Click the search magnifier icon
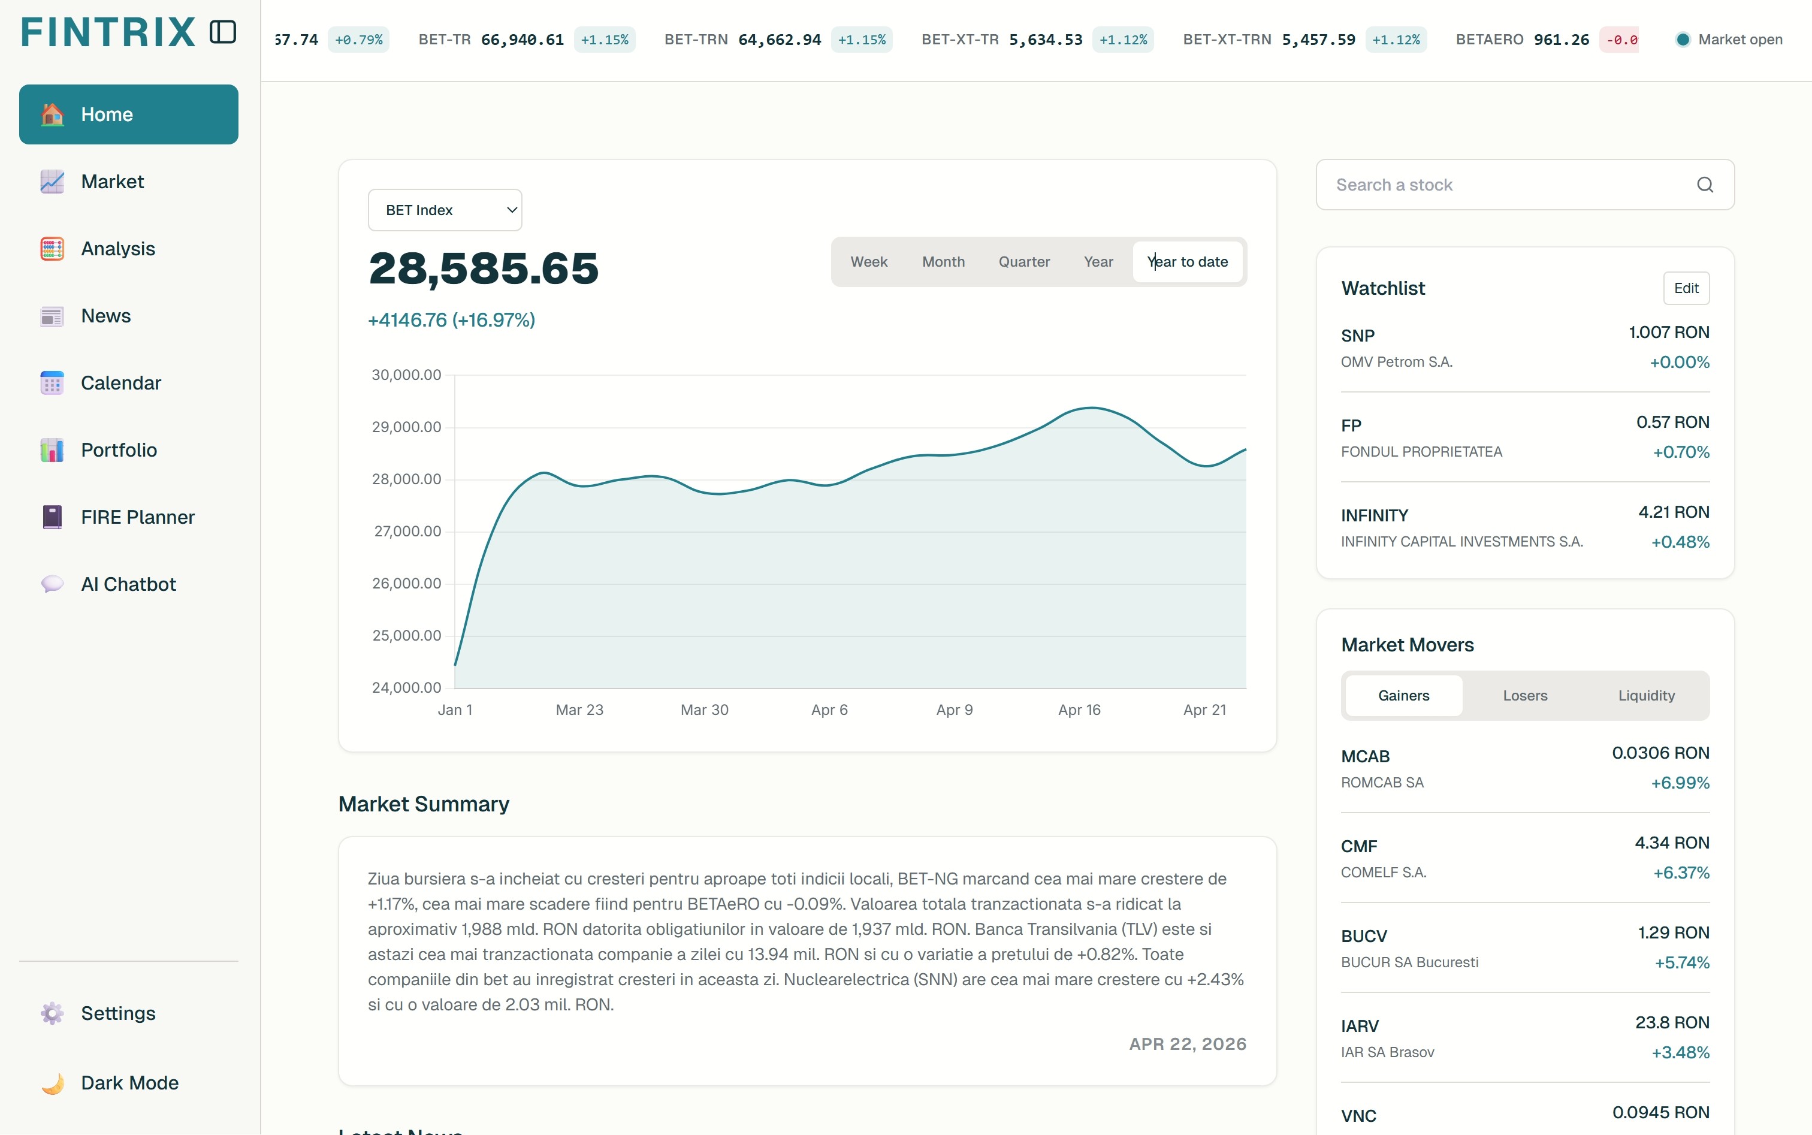 tap(1705, 185)
